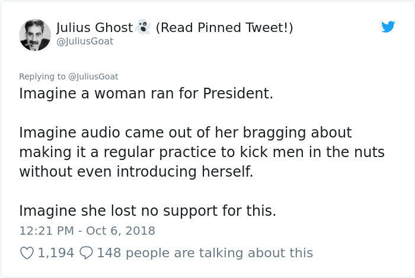
Task: Click the 148 replies number
Action: pyautogui.click(x=108, y=253)
